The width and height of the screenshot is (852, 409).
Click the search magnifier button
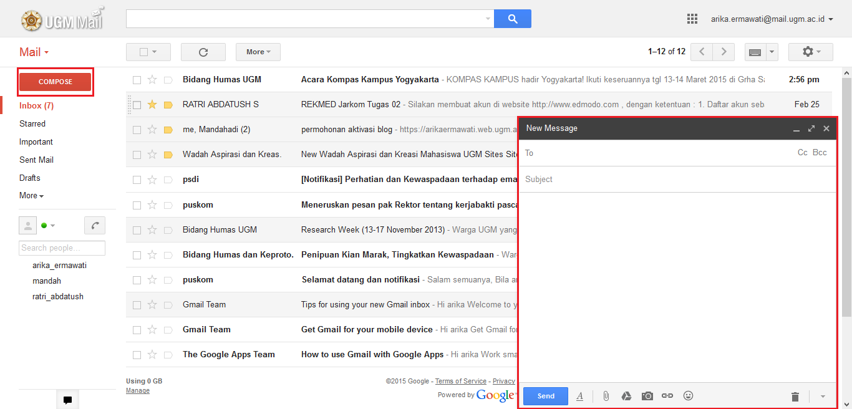click(x=512, y=19)
